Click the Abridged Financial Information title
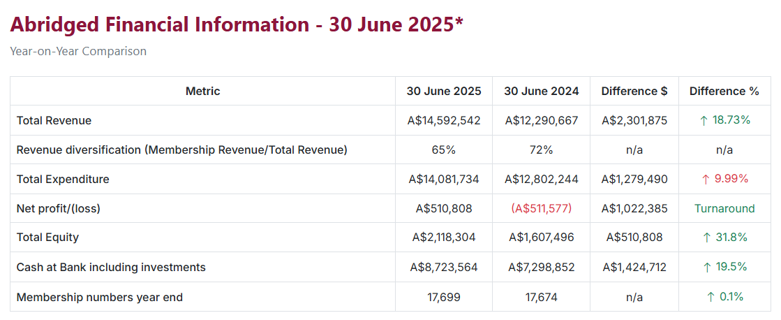Screen dimensions: 781x320 (237, 25)
